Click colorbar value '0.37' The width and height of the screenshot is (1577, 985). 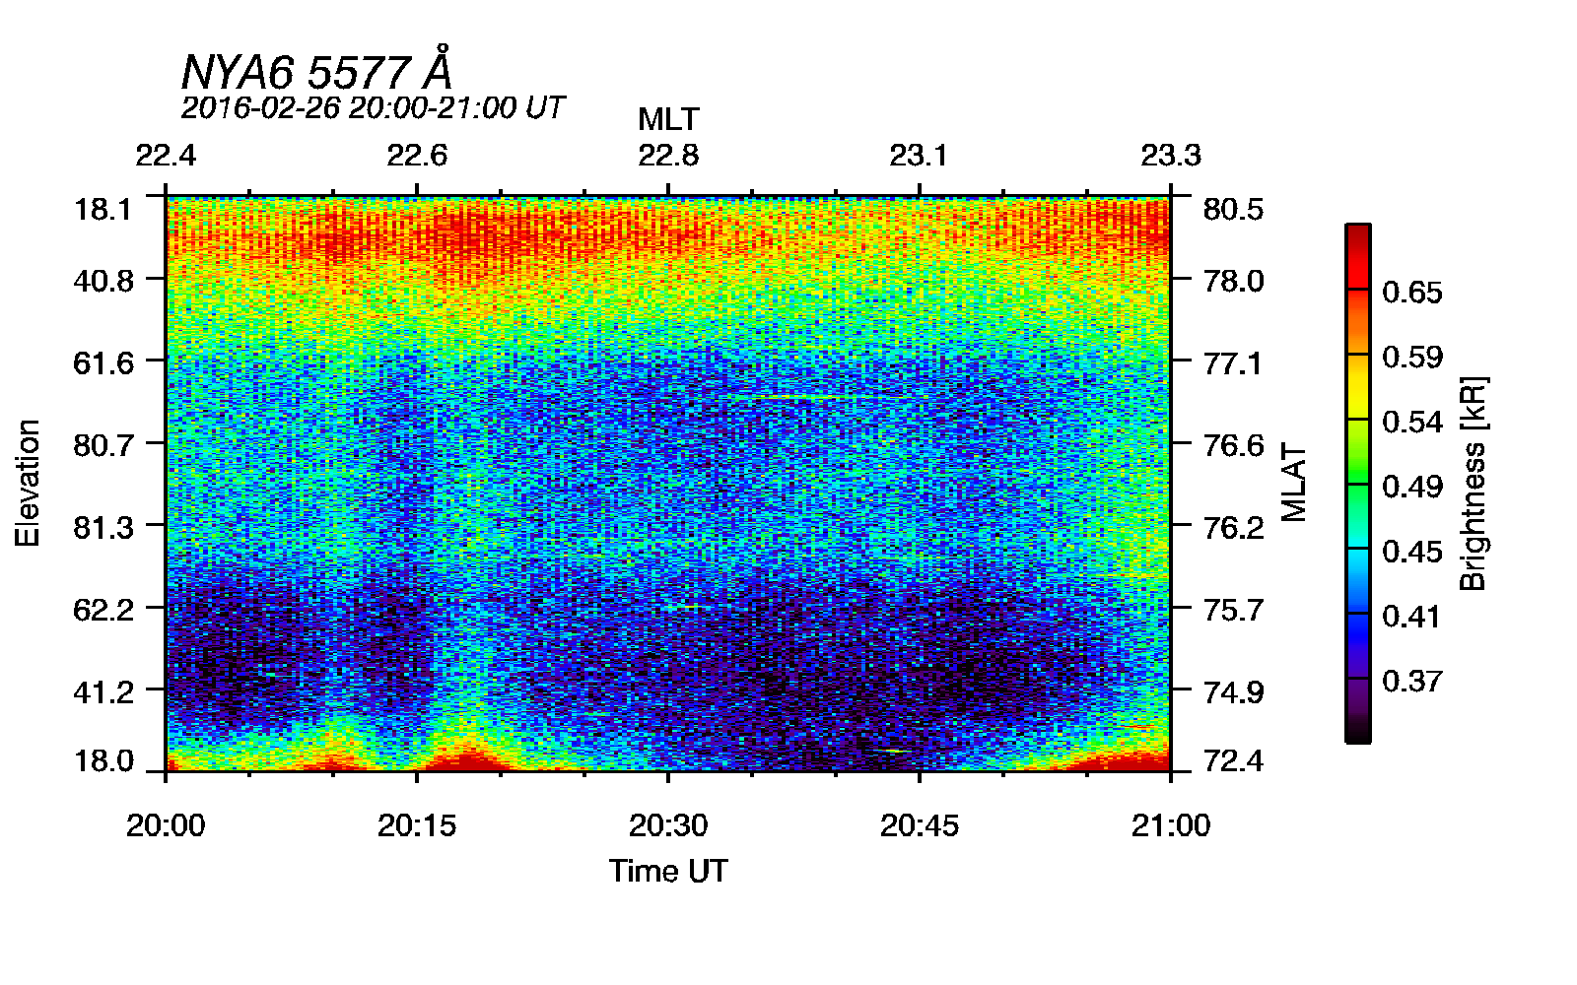(x=1411, y=682)
